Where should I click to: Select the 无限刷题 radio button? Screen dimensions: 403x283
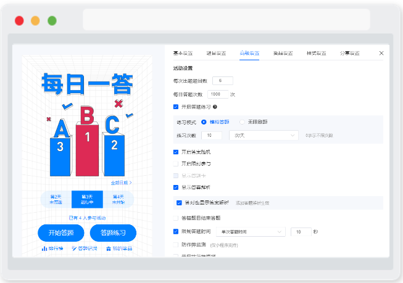242,122
